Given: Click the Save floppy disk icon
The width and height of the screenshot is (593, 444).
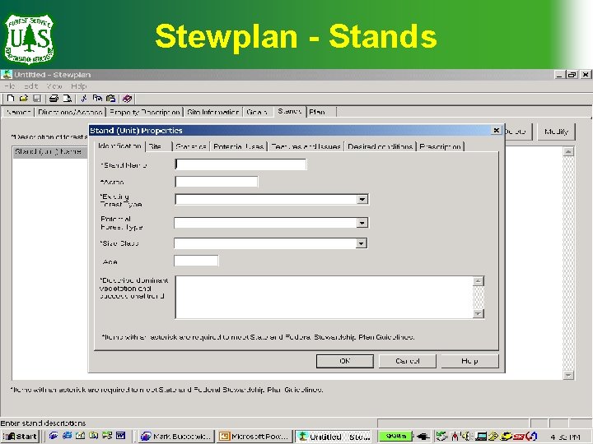Looking at the screenshot, I should pyautogui.click(x=37, y=99).
